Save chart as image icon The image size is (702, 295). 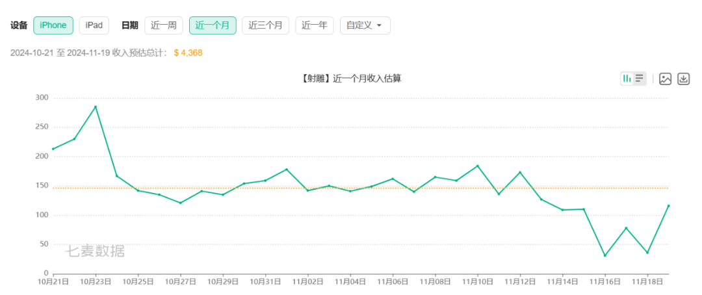point(666,79)
